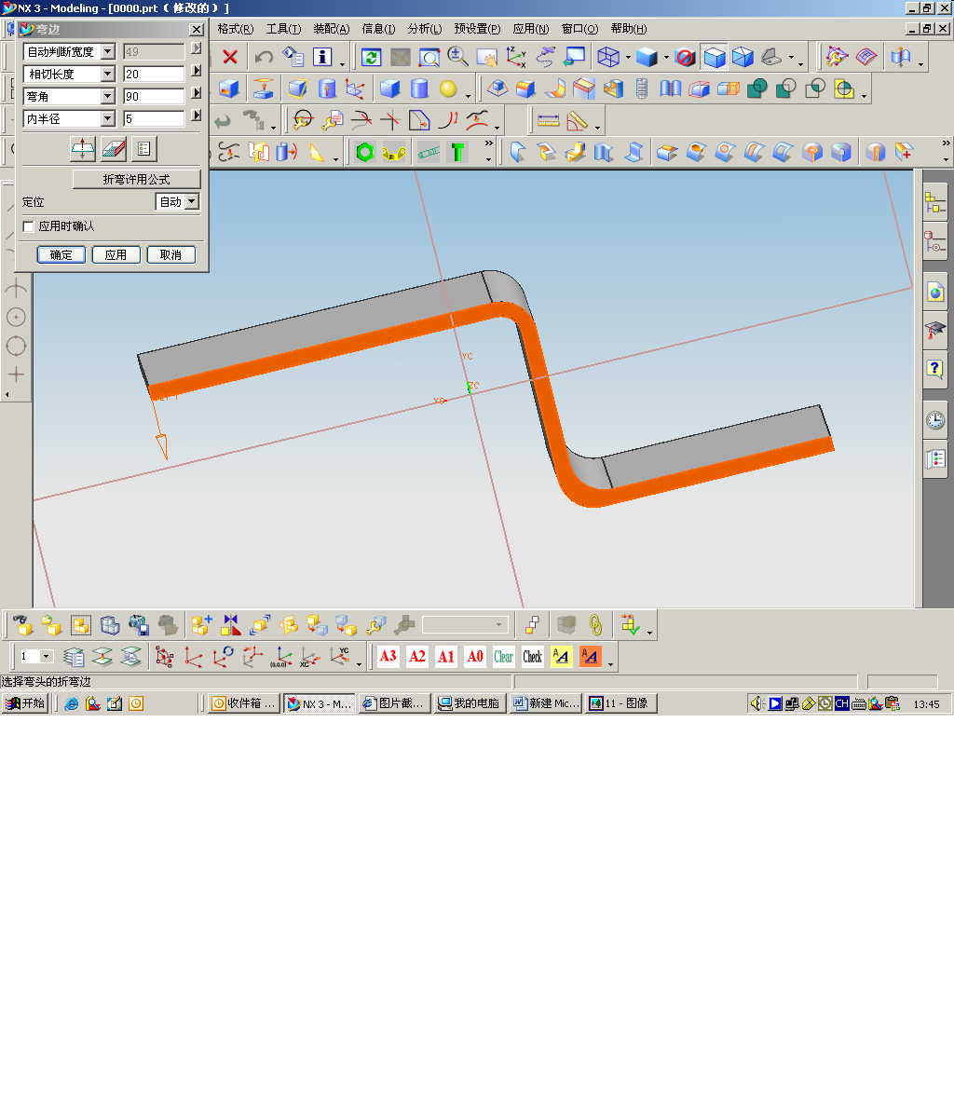Click the 应用 button
This screenshot has width=954, height=1118.
point(116,254)
